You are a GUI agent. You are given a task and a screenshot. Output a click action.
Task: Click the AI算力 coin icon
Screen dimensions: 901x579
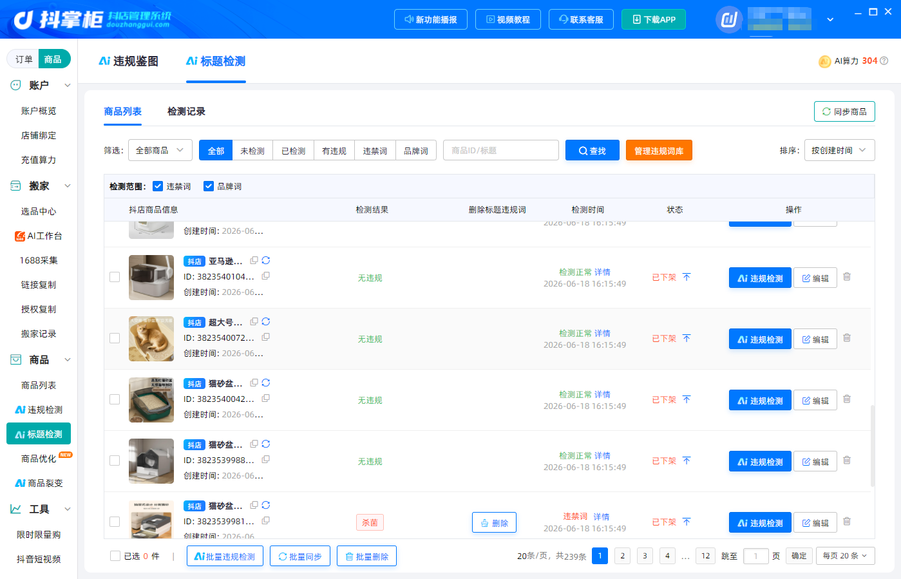824,61
